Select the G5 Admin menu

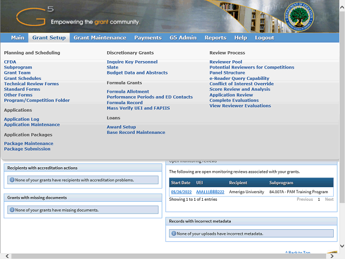pyautogui.click(x=183, y=38)
